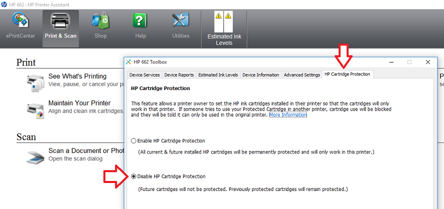Image resolution: width=444 pixels, height=209 pixels.
Task: Open See What's Printing link
Action: click(x=77, y=76)
